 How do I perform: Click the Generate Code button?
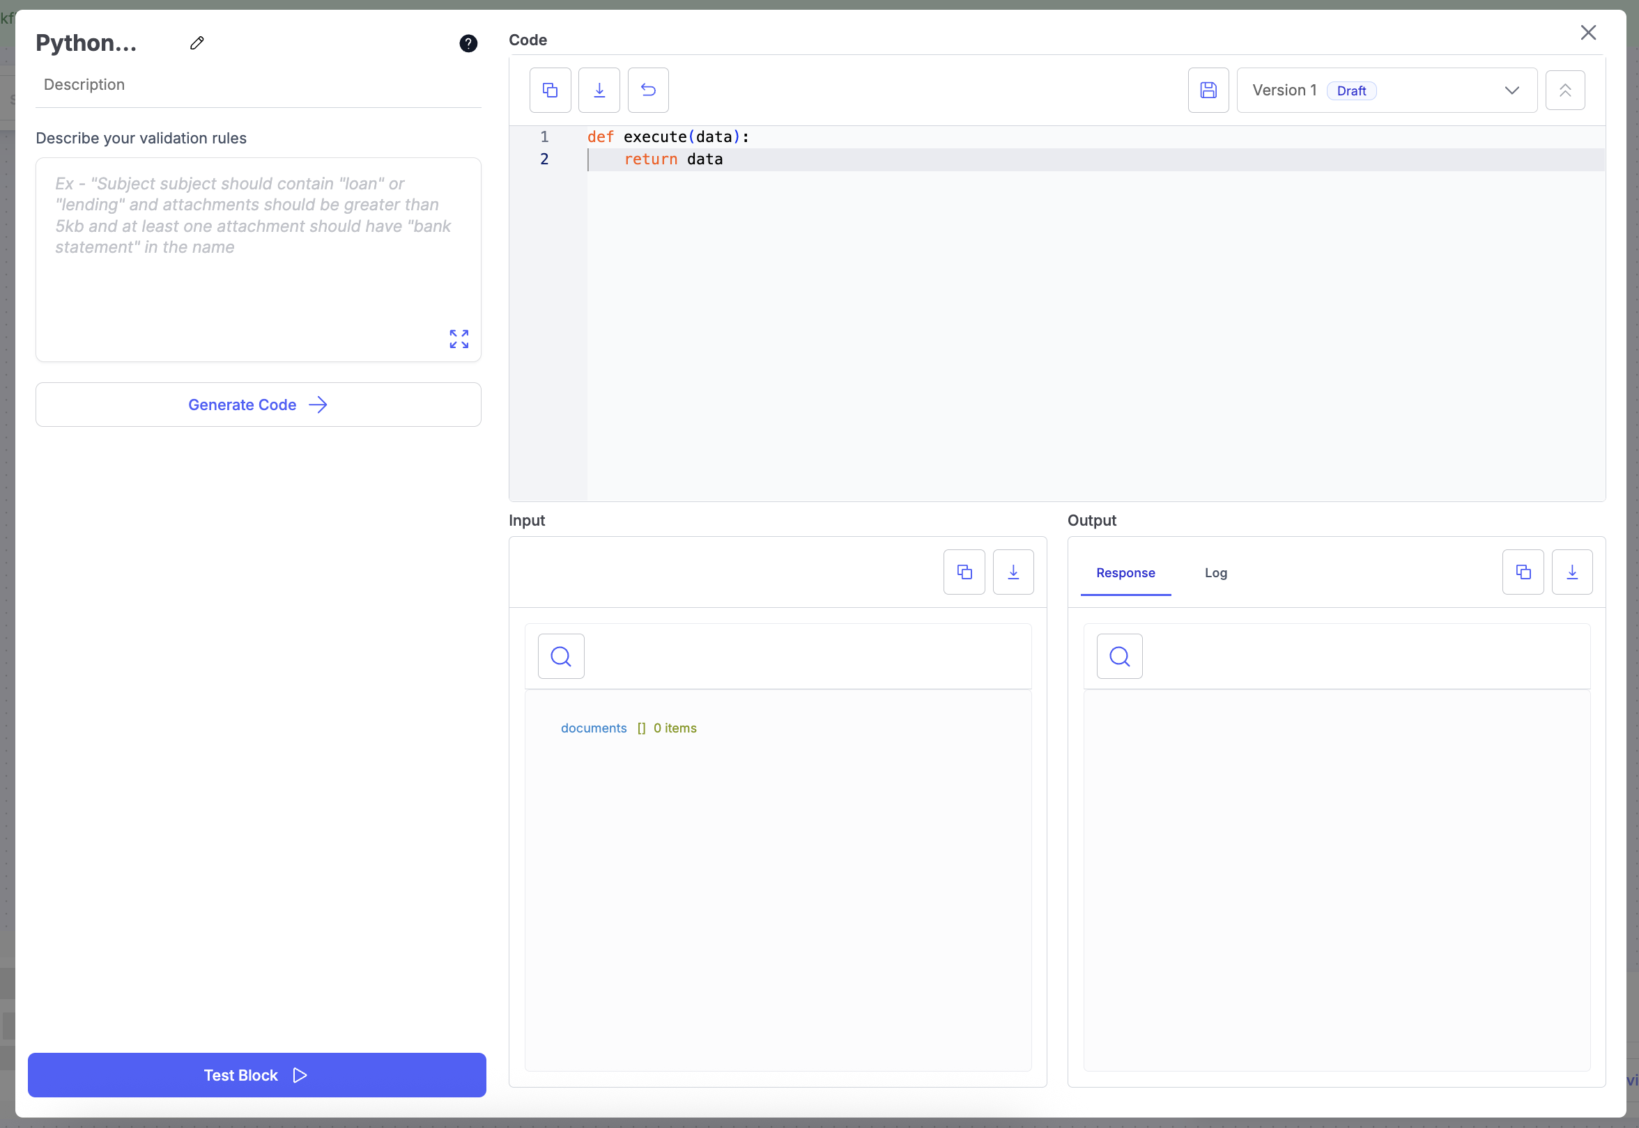(259, 405)
